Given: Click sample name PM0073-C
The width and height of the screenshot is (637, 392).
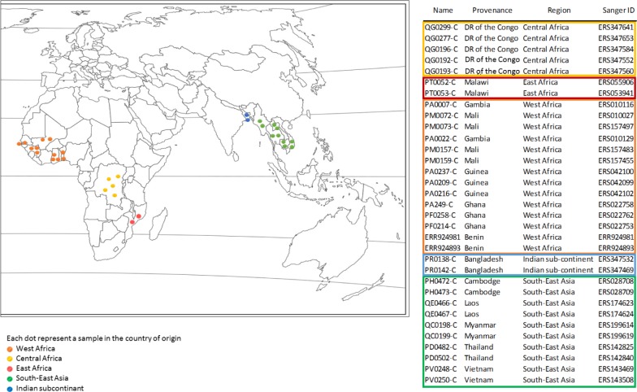Looking at the screenshot, I should (441, 127).
